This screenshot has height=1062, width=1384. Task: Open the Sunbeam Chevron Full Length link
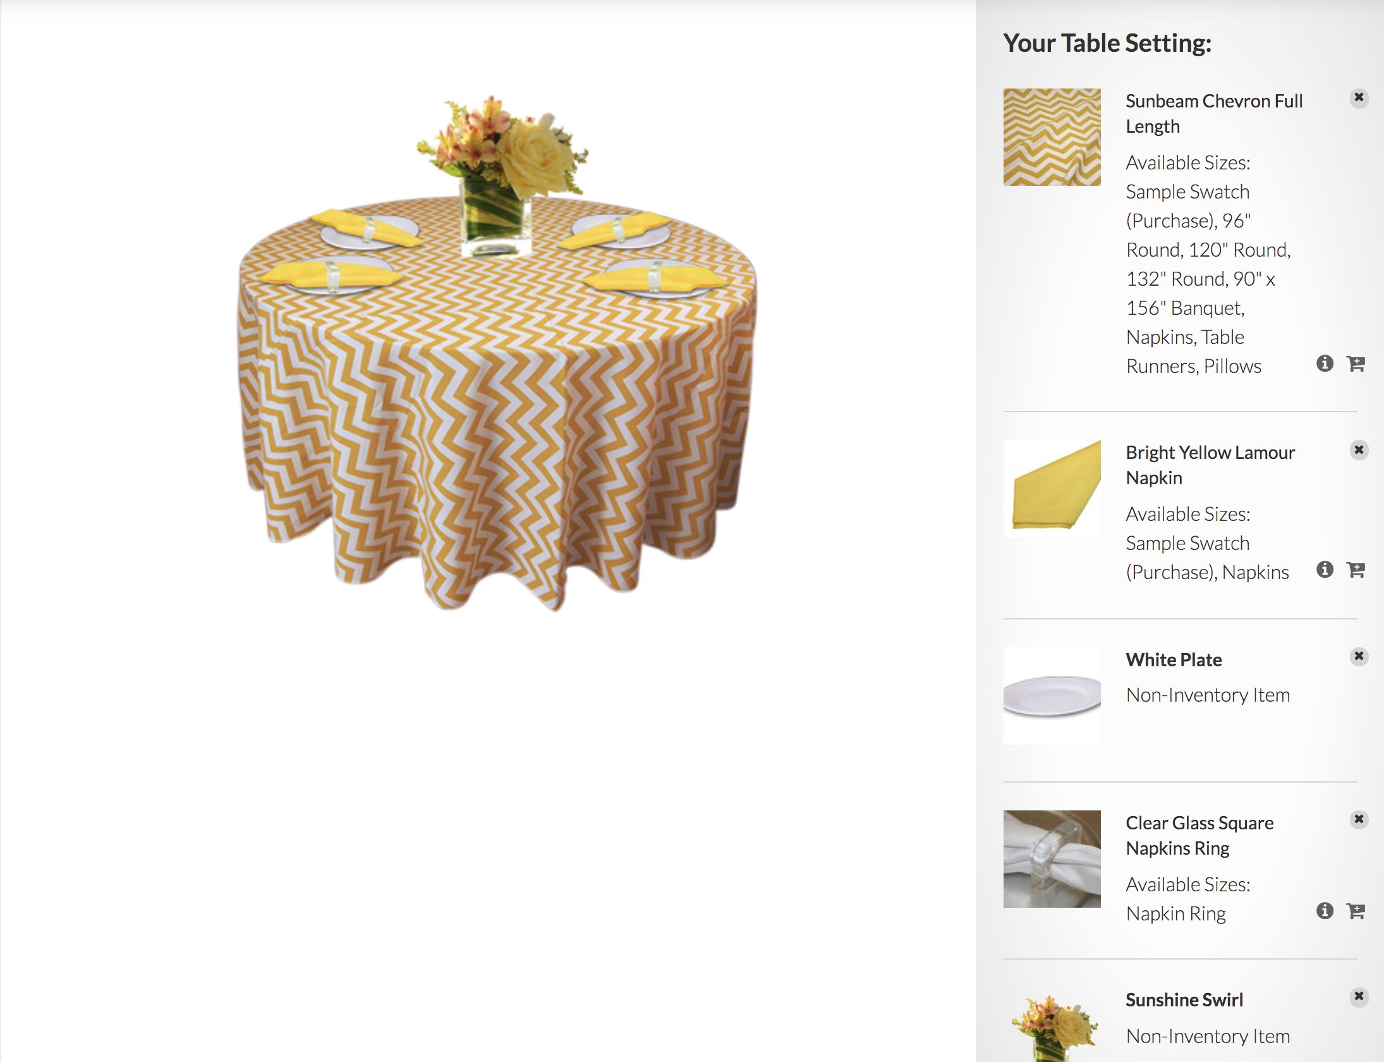1214,114
